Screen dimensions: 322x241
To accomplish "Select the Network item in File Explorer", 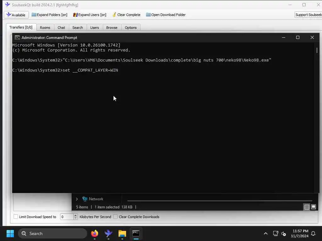I will [93, 199].
